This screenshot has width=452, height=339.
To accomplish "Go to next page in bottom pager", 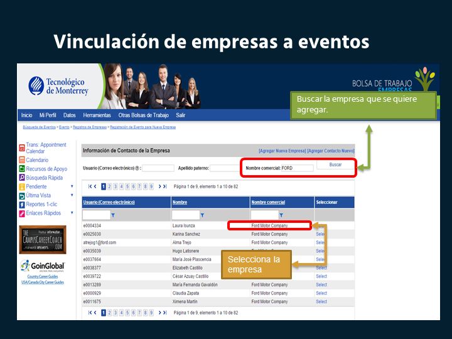I will point(159,313).
